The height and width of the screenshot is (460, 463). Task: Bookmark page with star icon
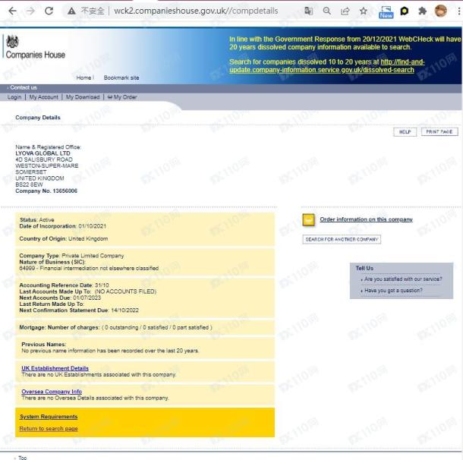364,11
